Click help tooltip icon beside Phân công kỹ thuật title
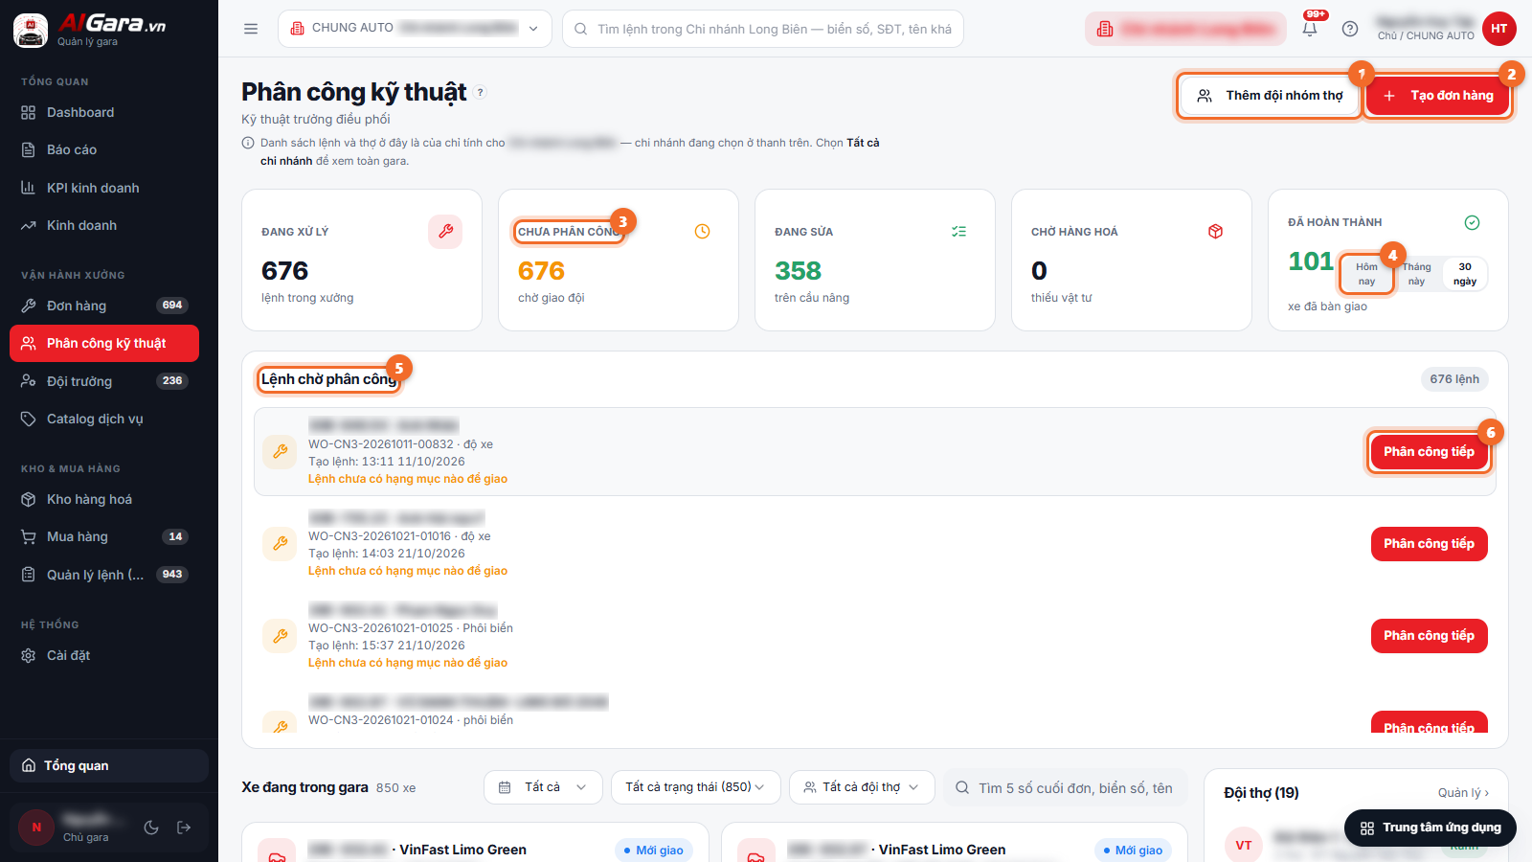Image resolution: width=1532 pixels, height=862 pixels. click(481, 92)
